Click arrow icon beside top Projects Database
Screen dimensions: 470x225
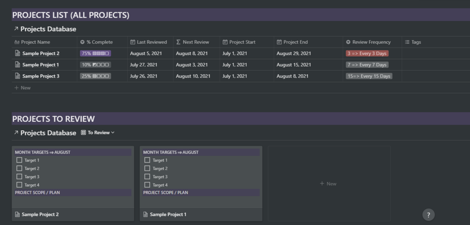16,29
